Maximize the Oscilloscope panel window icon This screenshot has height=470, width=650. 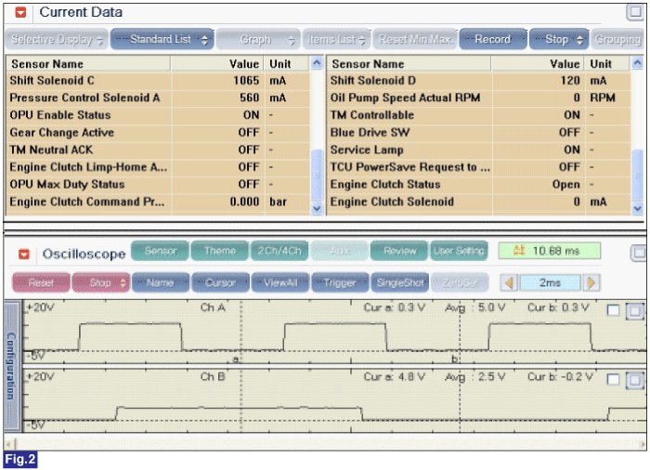coord(637,253)
